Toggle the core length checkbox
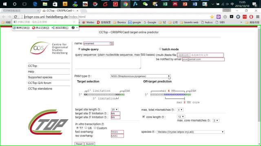 point(144,117)
